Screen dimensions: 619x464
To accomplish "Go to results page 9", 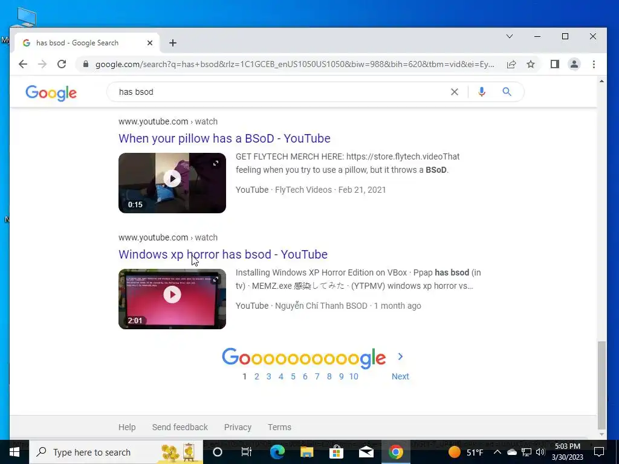I will (341, 376).
